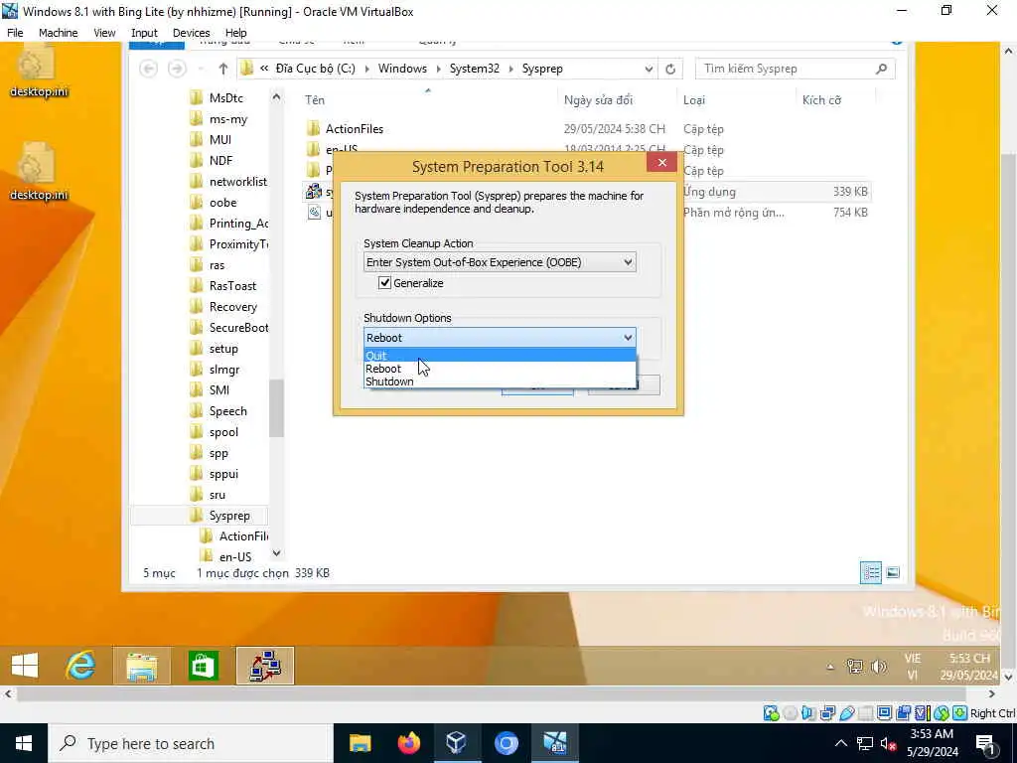
Task: Open guest network tray icon
Action: (855, 667)
